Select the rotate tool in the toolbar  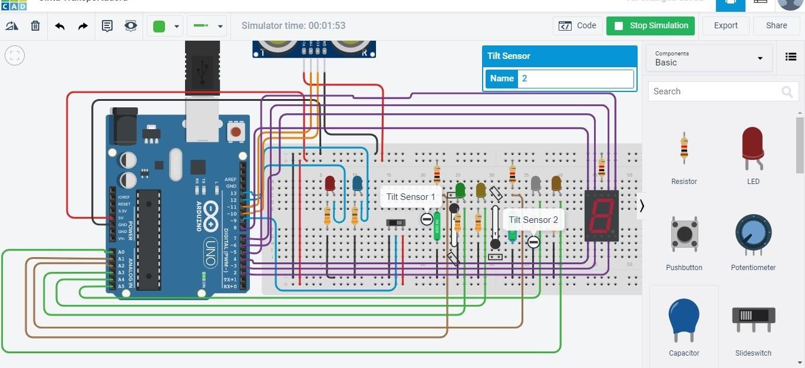coord(12,25)
